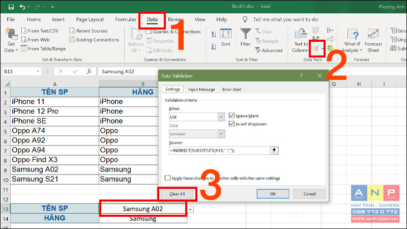This screenshot has width=407, height=229.
Task: Click Tell me what you want to do
Action: pyautogui.click(x=285, y=19)
